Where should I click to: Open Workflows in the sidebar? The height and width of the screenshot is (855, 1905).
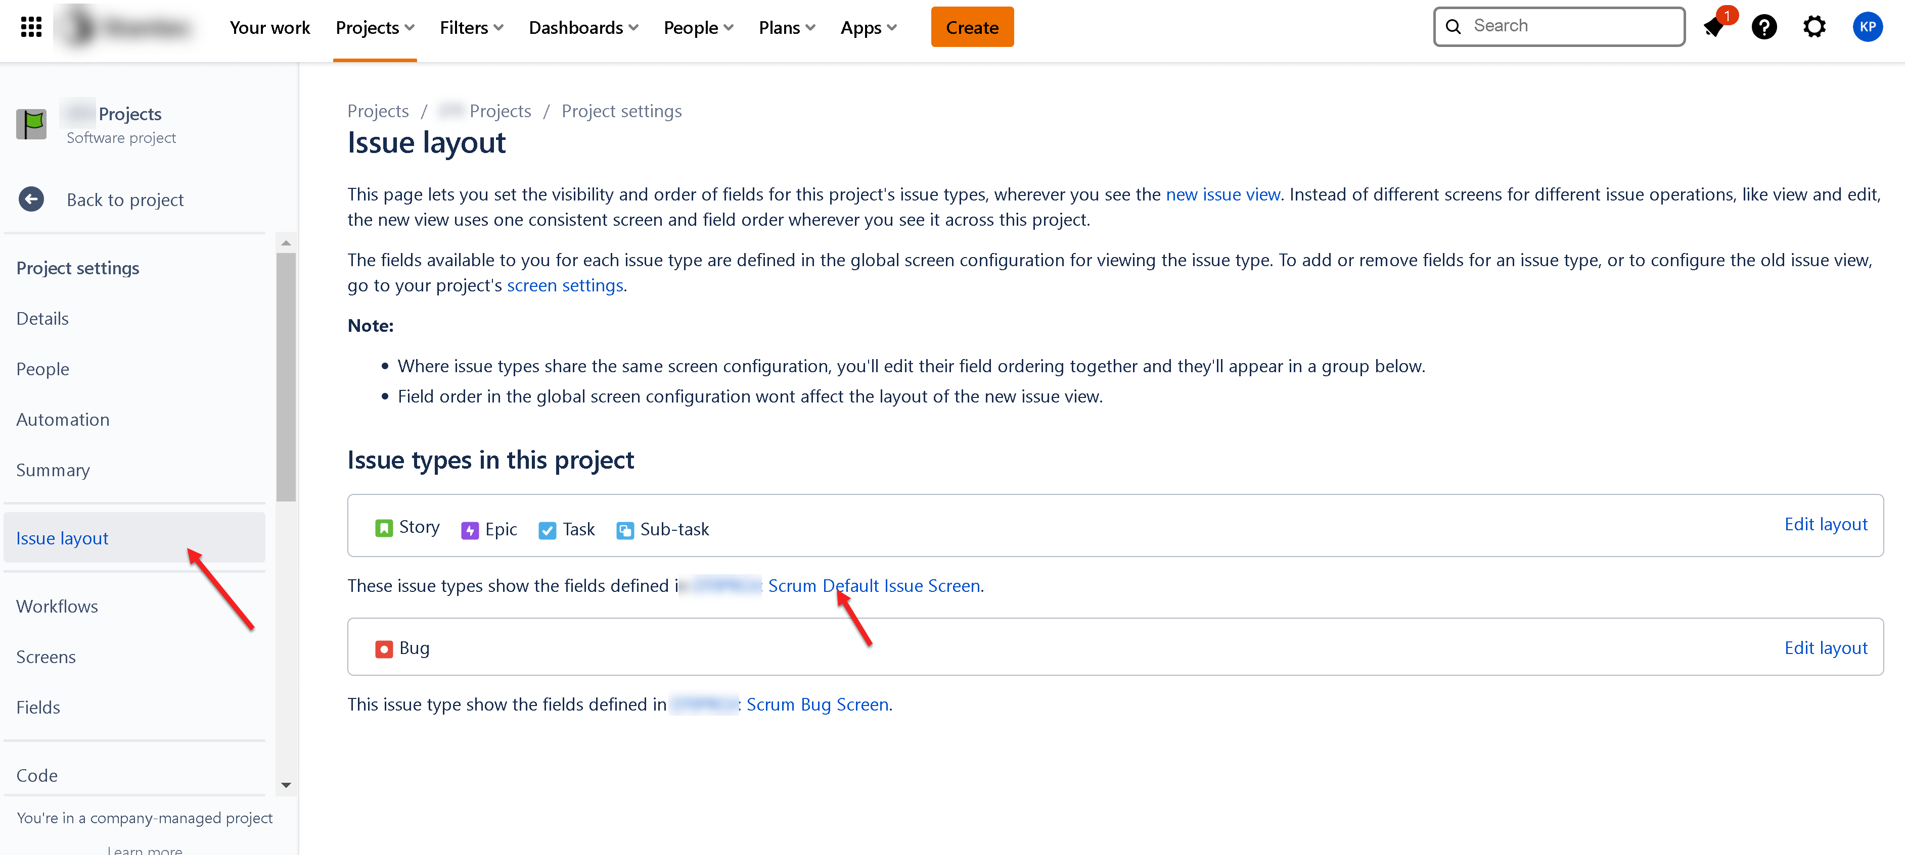57,606
